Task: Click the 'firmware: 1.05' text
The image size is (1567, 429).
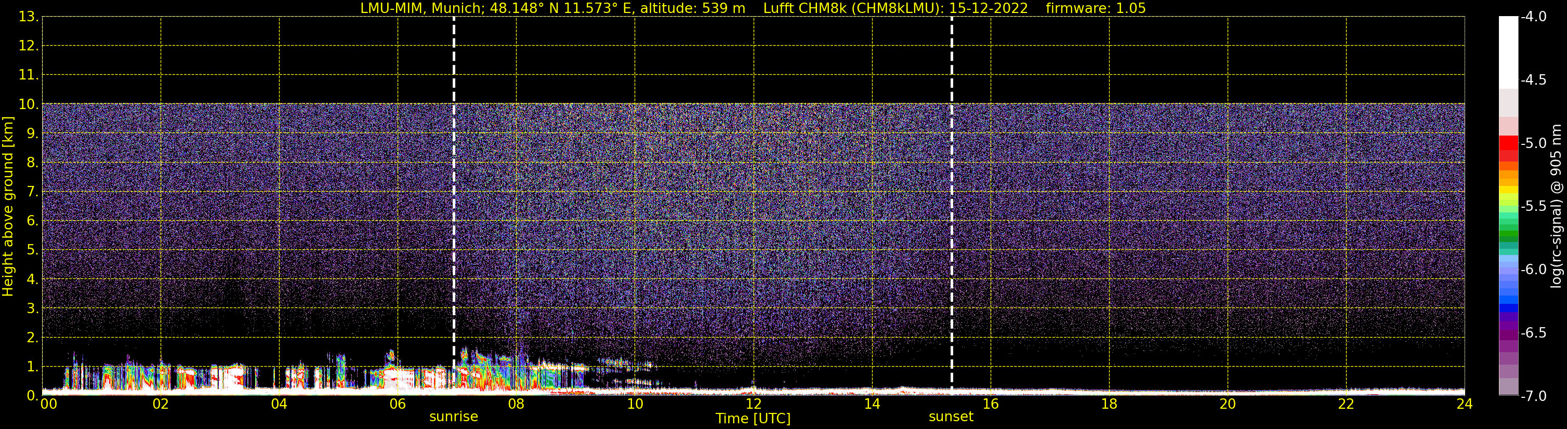Action: tap(1096, 8)
